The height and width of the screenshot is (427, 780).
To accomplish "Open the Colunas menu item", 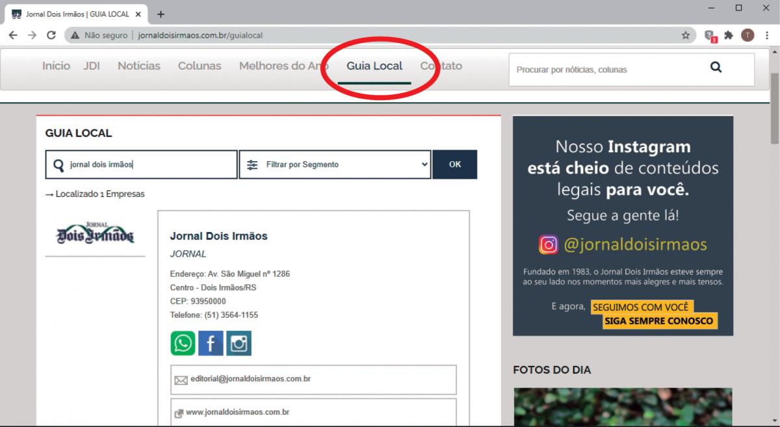I will click(200, 66).
